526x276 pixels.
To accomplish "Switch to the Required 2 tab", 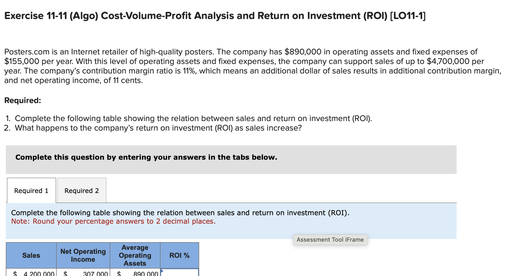I will click(x=82, y=190).
